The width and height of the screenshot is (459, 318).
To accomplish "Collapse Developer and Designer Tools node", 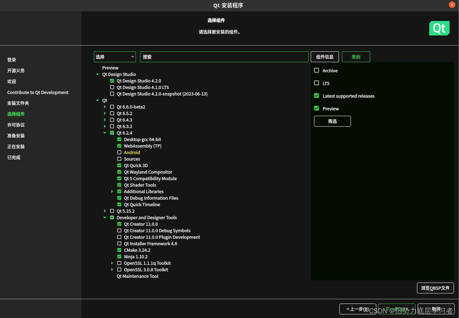I will click(105, 218).
